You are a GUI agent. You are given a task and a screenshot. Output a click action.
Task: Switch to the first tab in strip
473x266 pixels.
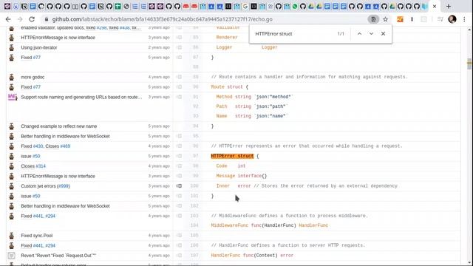pyautogui.click(x=7, y=6)
